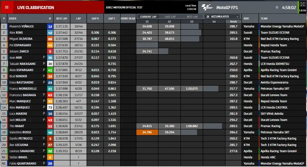The image size is (307, 167).
Task: Click Jack Miller's number 43 badge
Action: click(x=50, y=120)
